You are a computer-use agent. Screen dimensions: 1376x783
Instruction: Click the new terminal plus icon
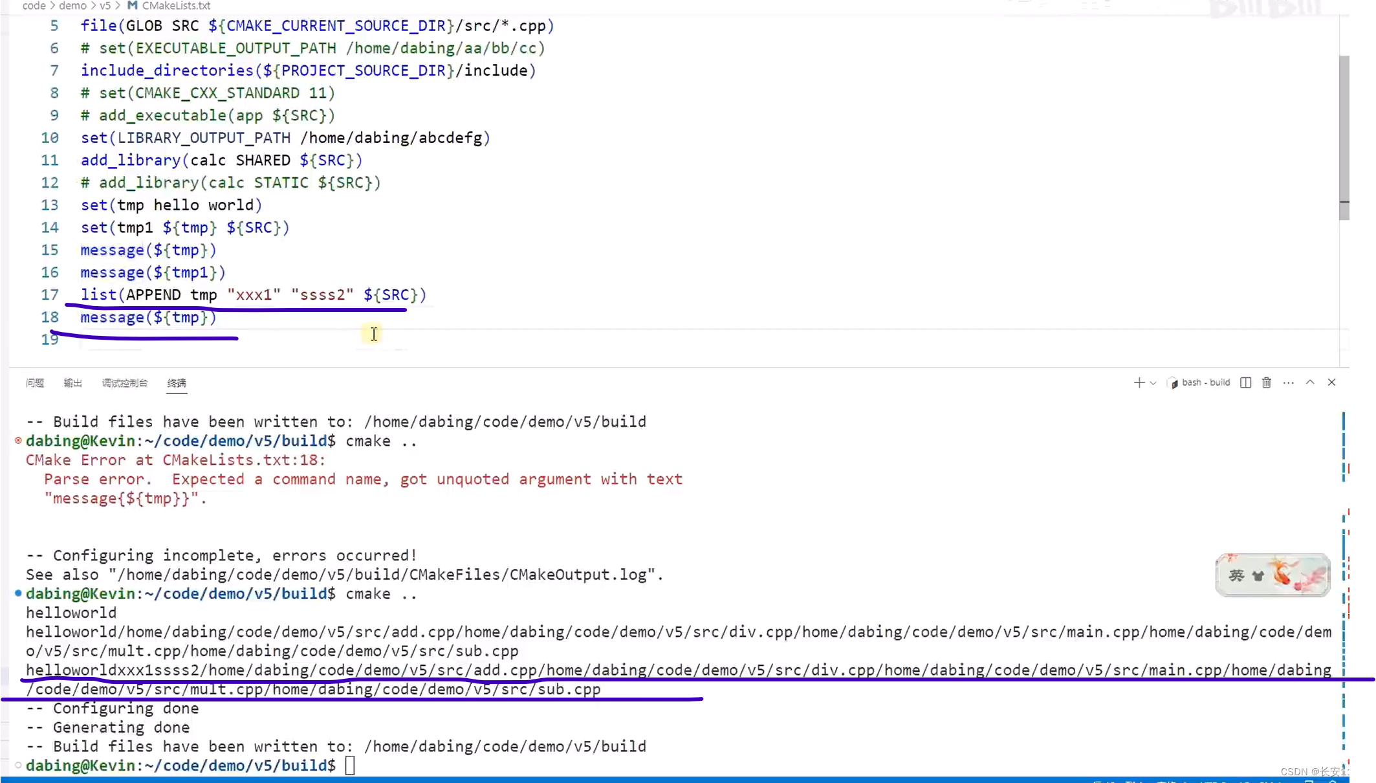pos(1139,382)
